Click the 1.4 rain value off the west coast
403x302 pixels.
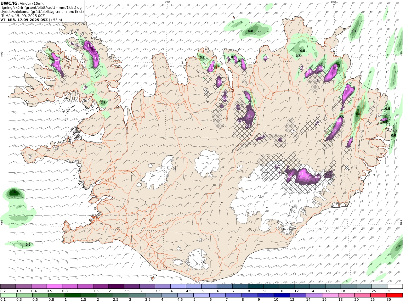[x=13, y=192]
